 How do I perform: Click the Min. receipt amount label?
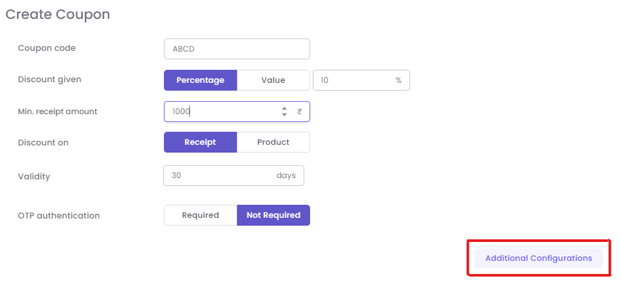pyautogui.click(x=57, y=112)
